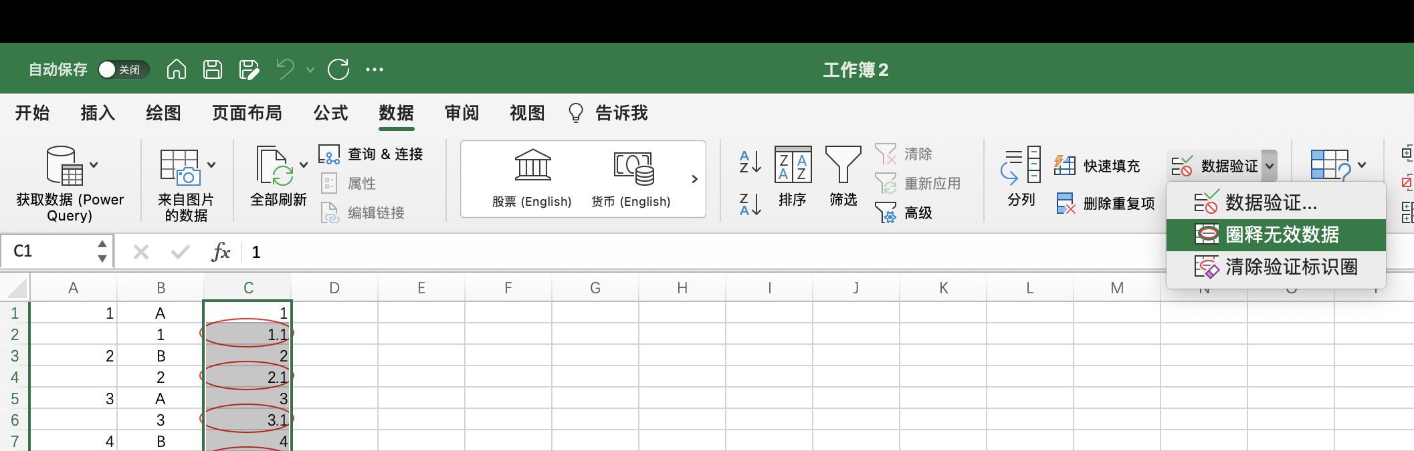1414x451 pixels.
Task: Click the 告诉我 lightbulb search
Action: 608,113
